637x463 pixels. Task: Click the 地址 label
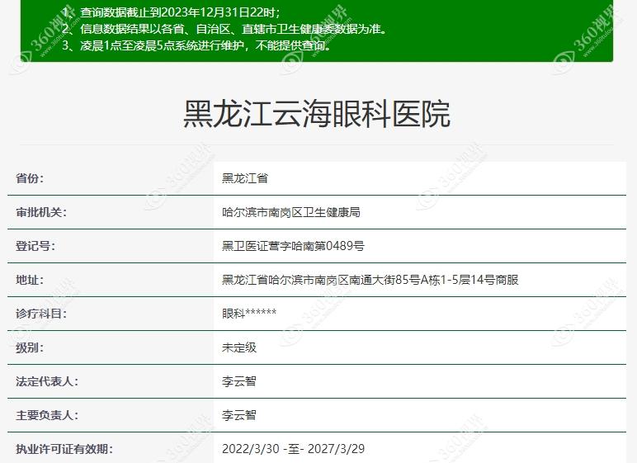[x=30, y=280]
